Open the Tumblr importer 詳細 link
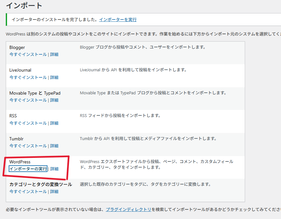The image size is (281, 219). coord(54,146)
